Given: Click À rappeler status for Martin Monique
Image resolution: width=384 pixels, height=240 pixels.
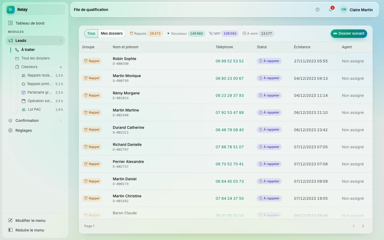Looking at the screenshot, I should [x=269, y=78].
